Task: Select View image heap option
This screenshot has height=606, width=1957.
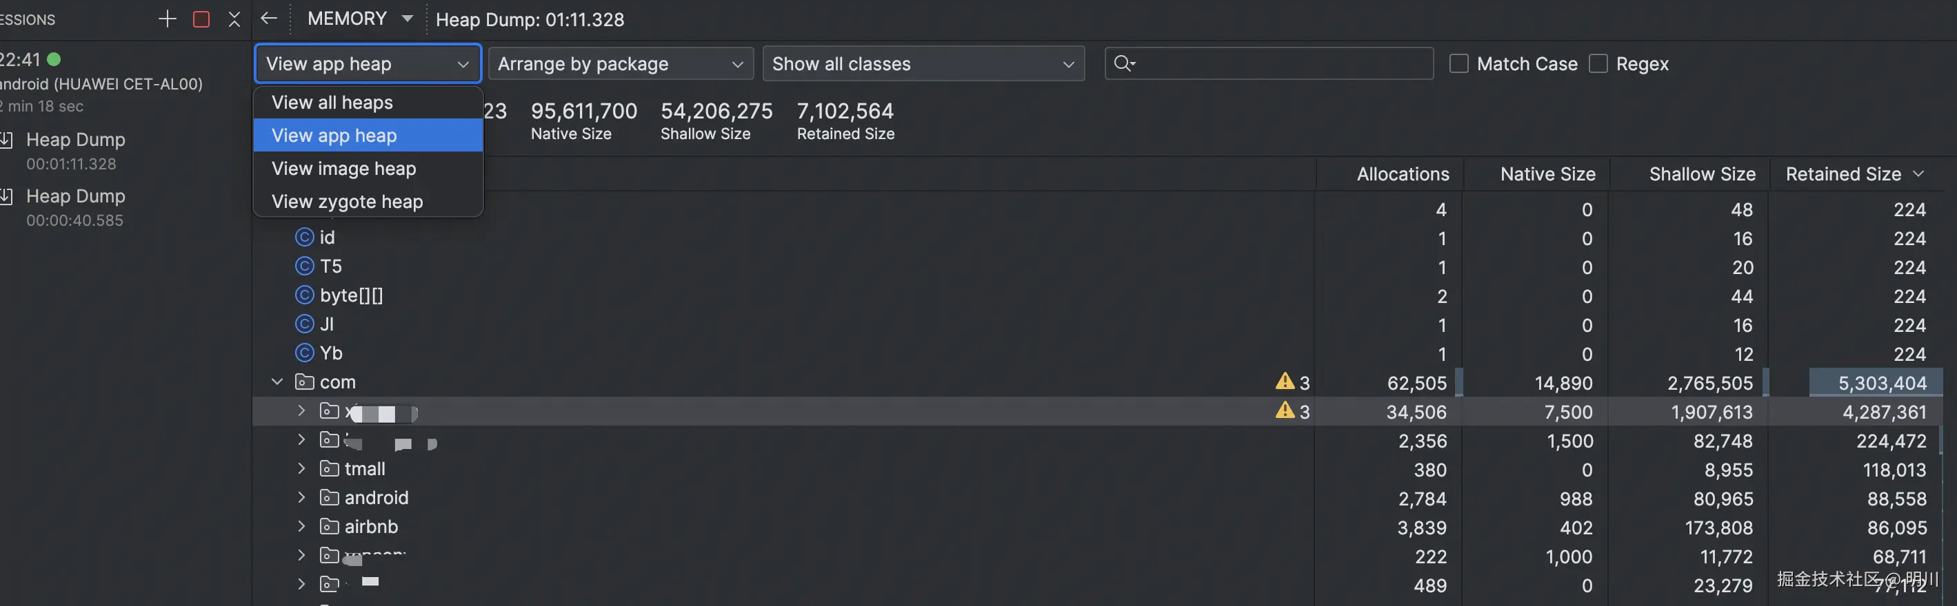Action: pos(343,169)
